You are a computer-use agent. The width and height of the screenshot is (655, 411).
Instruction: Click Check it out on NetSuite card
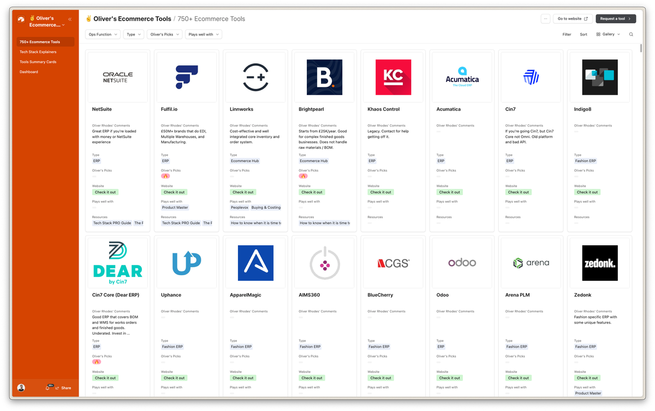click(105, 192)
